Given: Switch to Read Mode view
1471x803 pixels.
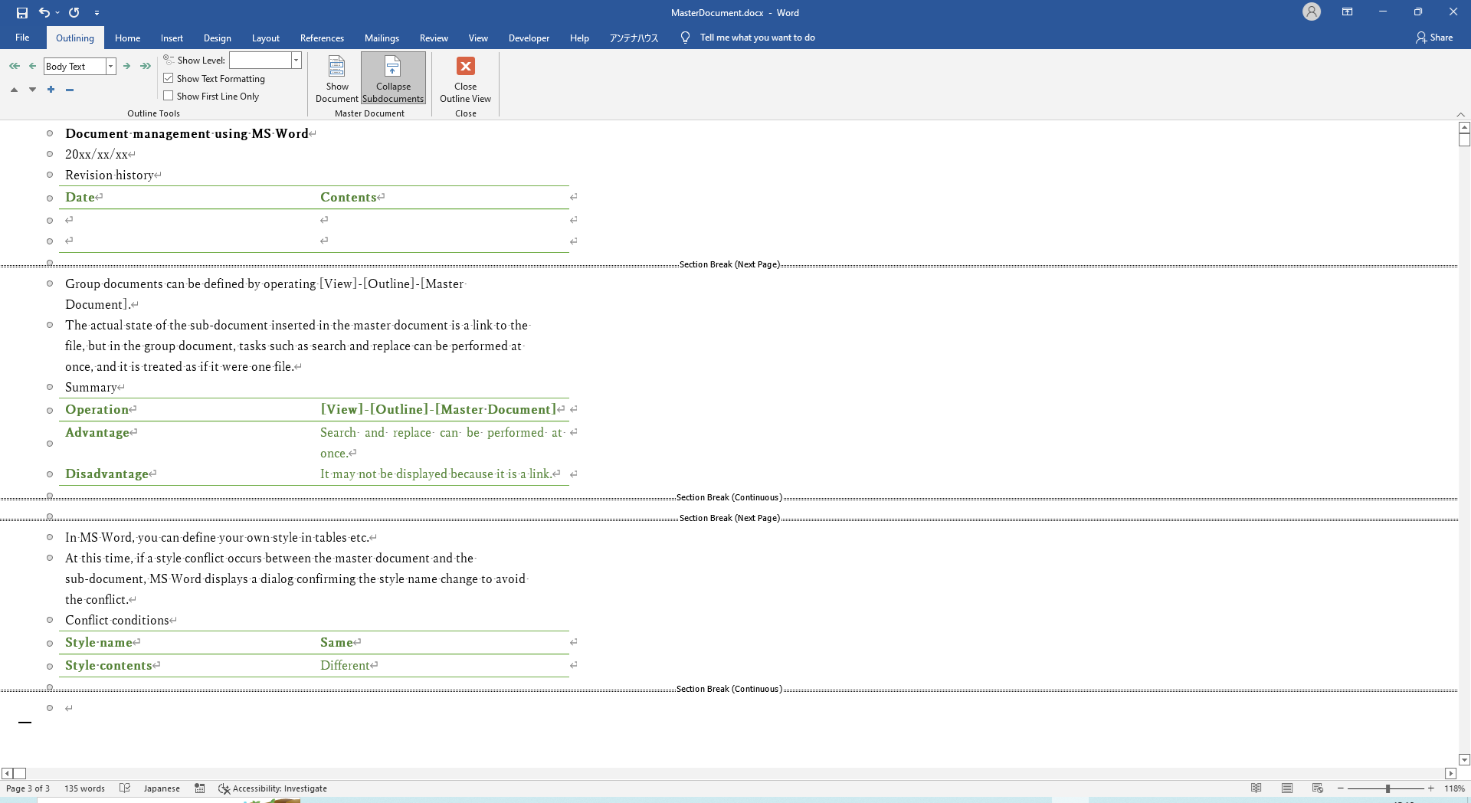Looking at the screenshot, I should coord(1256,788).
